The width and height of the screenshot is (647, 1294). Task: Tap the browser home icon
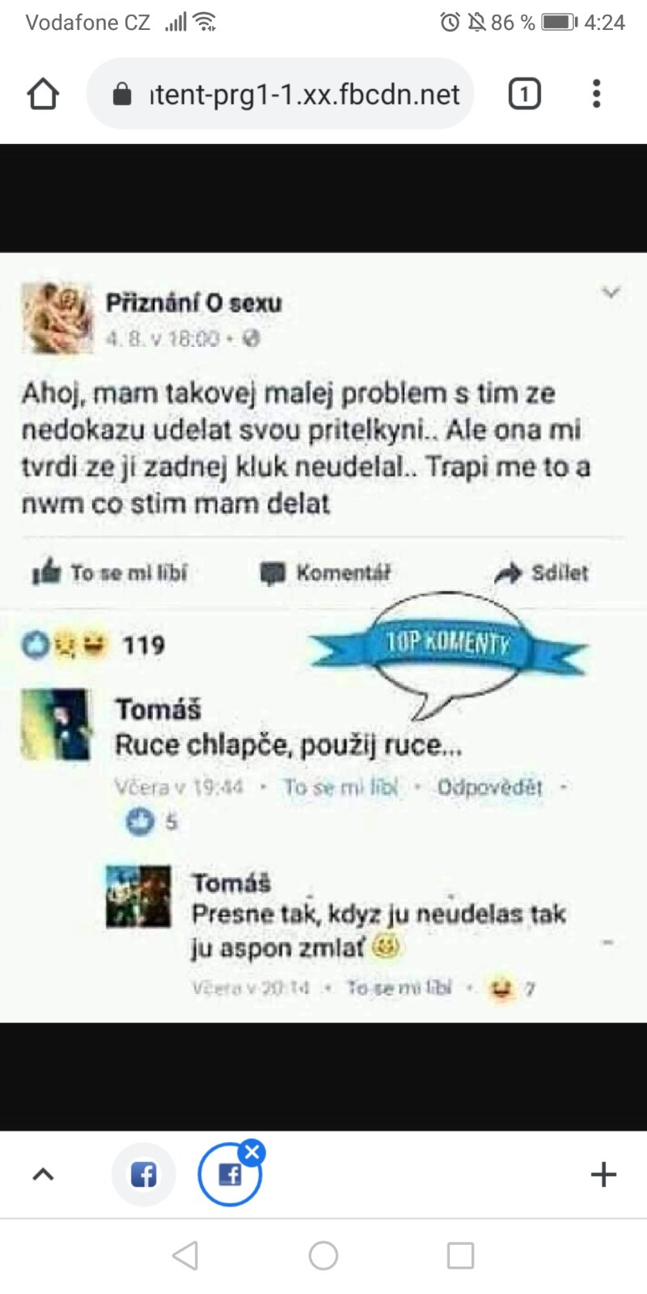pos(43,94)
